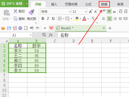Click the WPS 表格 logo button
Image resolution: width=129 pixels, height=97 pixels.
[12, 4]
